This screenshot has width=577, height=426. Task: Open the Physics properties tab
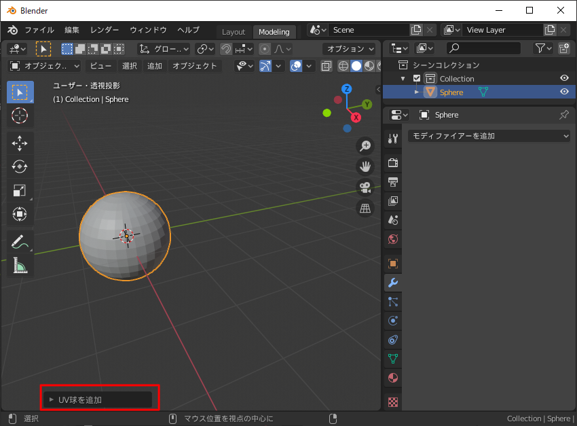coord(393,321)
